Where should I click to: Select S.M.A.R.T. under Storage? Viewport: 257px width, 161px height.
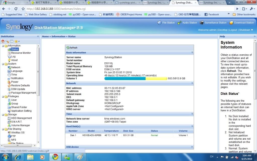tap(17, 122)
